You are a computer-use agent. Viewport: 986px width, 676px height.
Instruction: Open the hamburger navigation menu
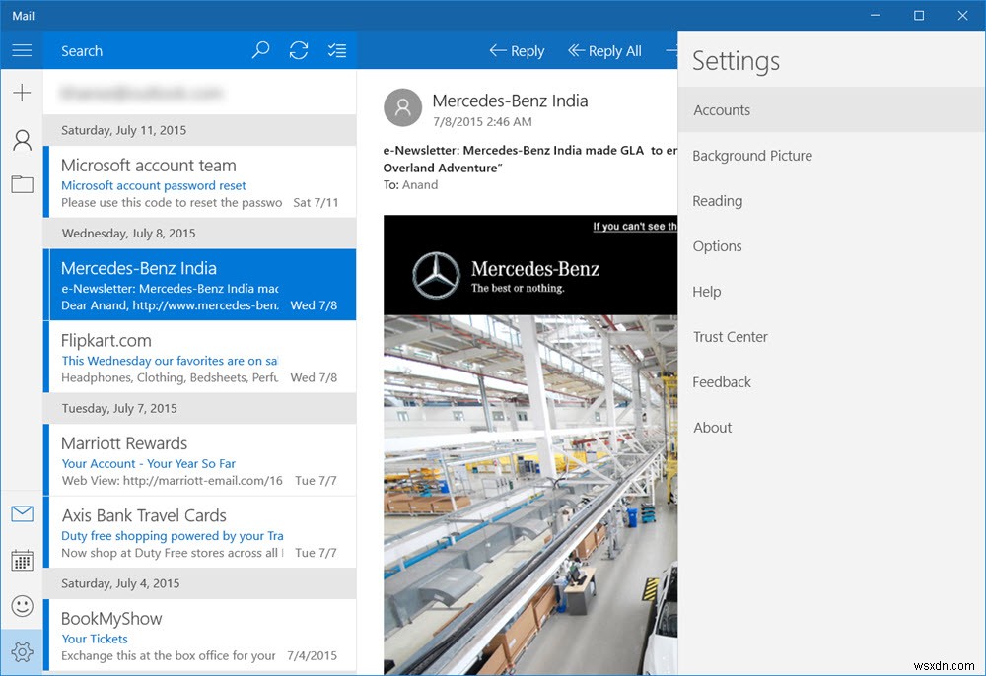[x=22, y=50]
